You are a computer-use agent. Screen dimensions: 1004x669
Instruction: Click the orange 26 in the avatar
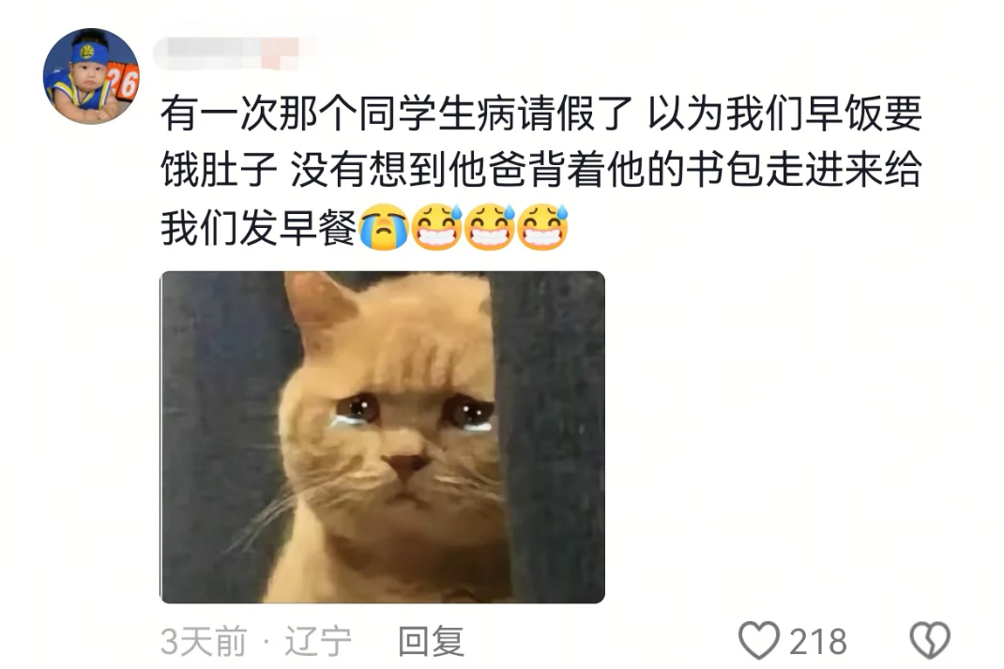tap(122, 82)
